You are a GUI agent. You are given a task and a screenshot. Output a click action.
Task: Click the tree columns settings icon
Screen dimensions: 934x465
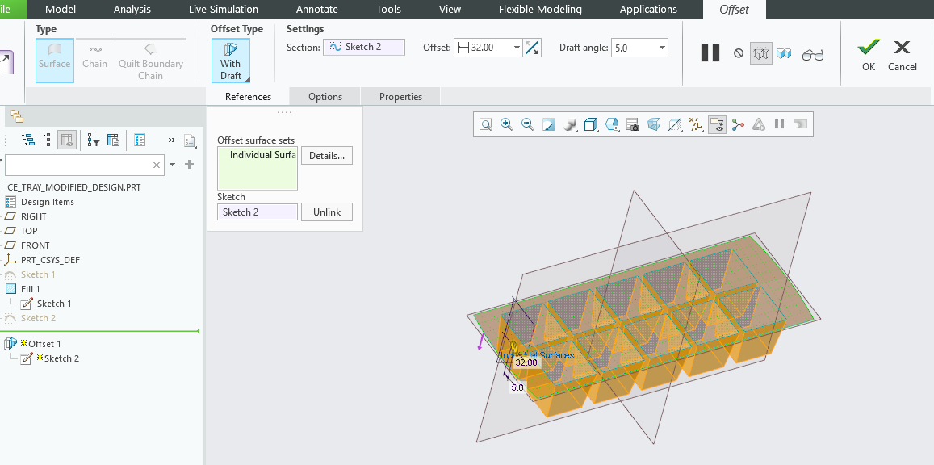[113, 140]
